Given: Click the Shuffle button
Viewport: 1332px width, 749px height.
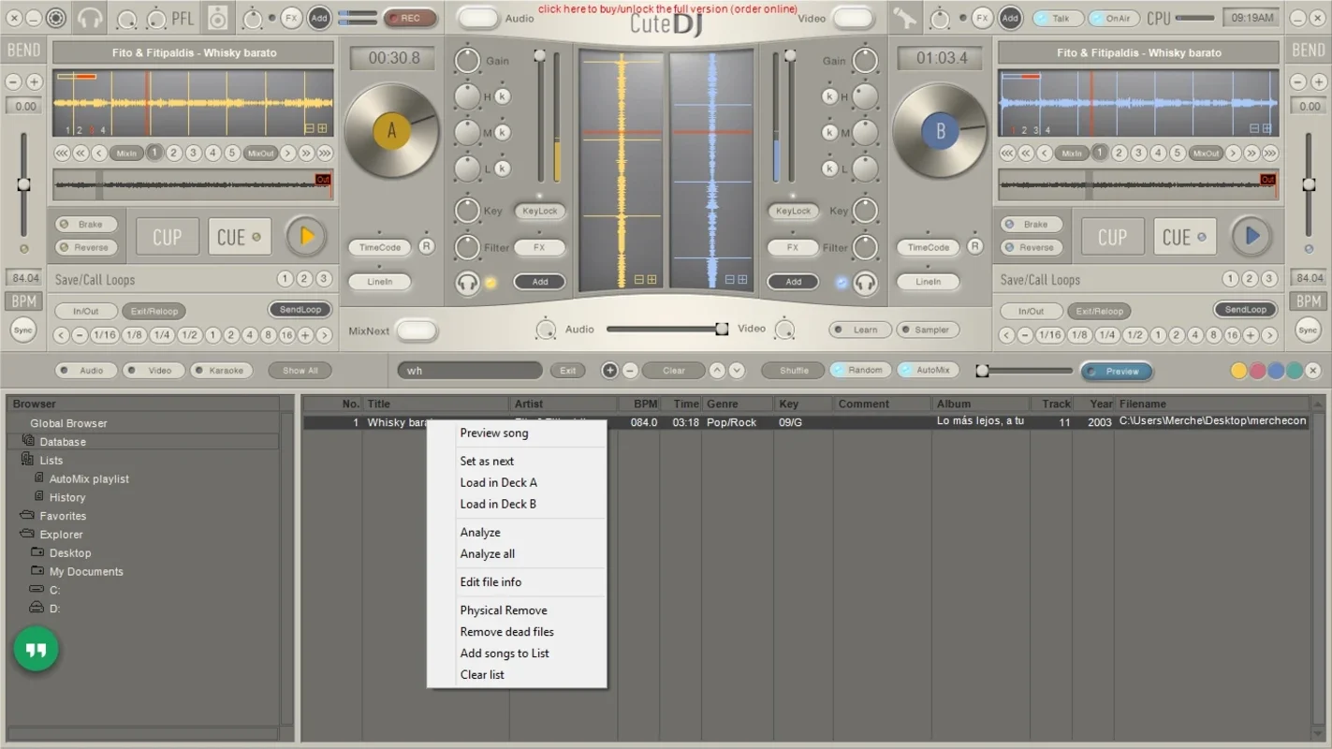Looking at the screenshot, I should point(794,370).
